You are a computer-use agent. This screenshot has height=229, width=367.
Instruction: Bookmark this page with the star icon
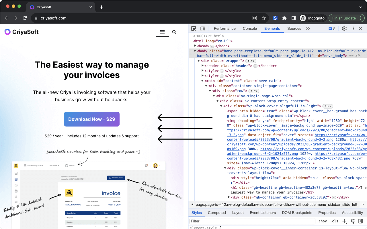coord(264,18)
